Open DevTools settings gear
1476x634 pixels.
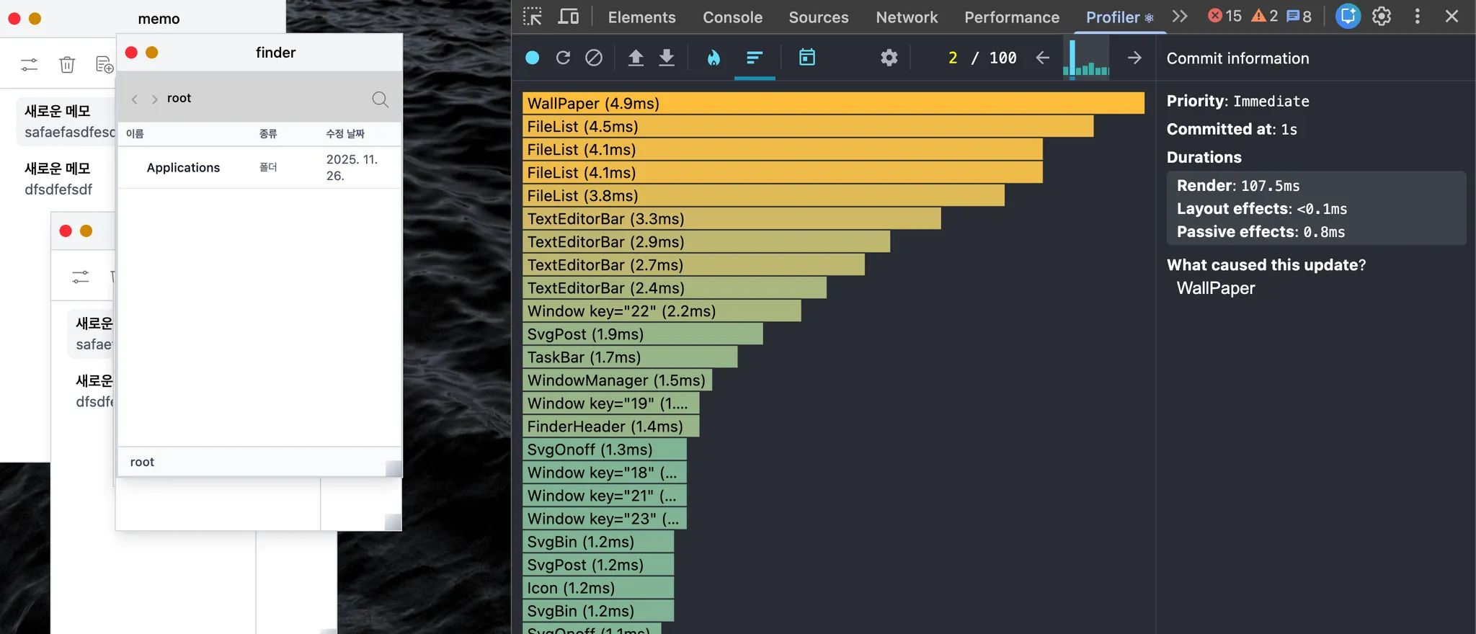coord(1382,17)
